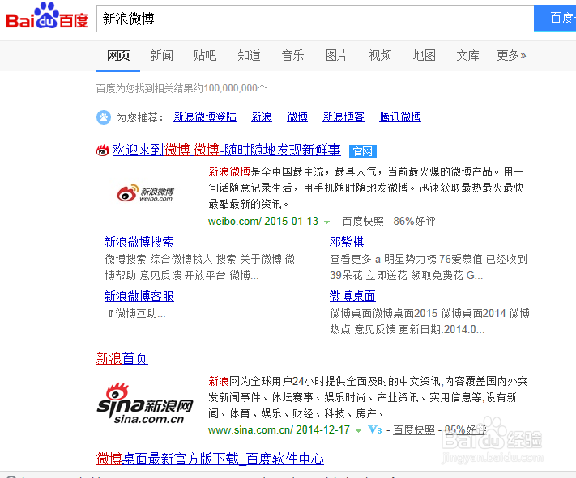Open the 邓紫棋 sublink

[347, 242]
